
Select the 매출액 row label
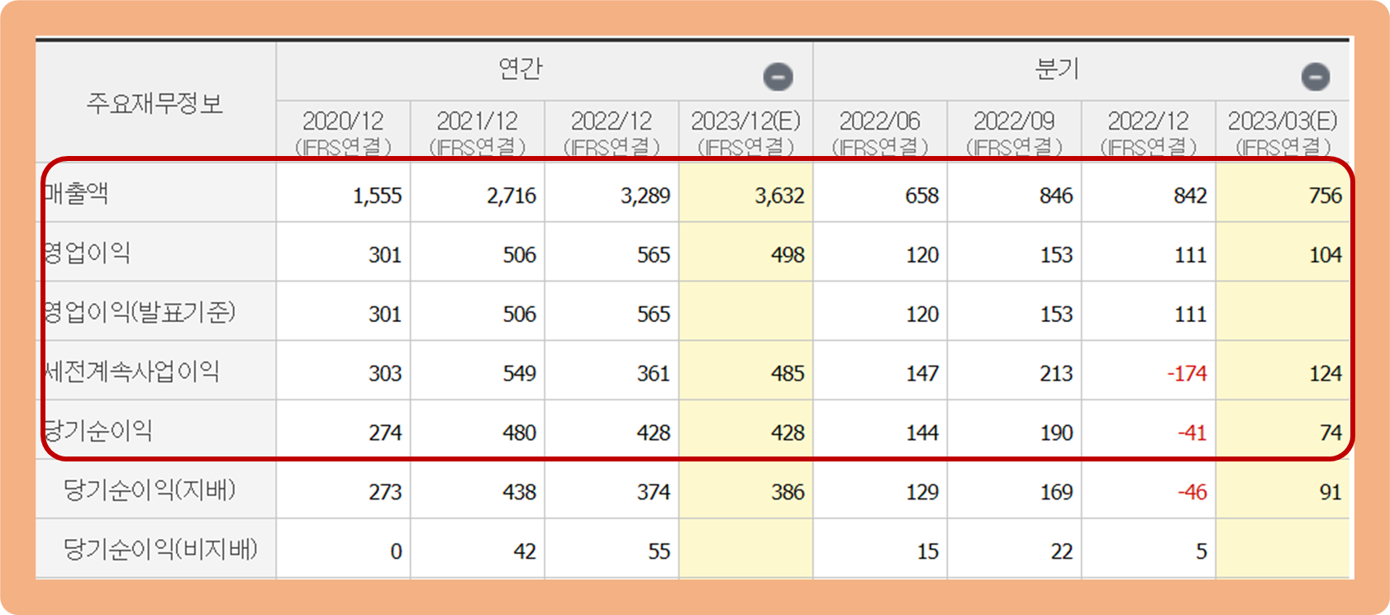pyautogui.click(x=76, y=194)
